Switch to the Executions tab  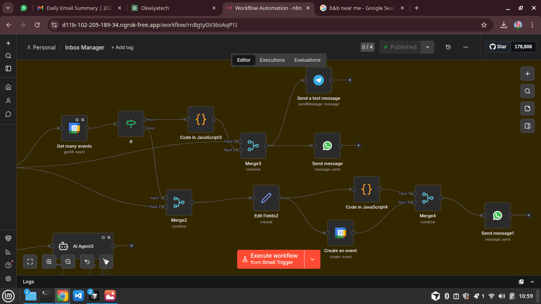[x=272, y=60]
